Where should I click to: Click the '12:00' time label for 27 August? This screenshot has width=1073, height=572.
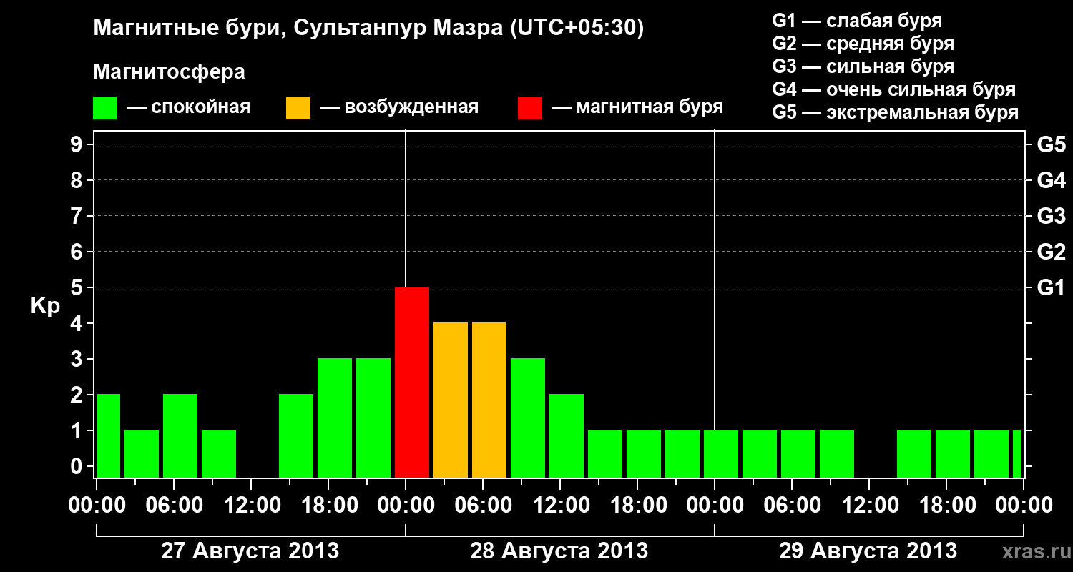click(251, 506)
